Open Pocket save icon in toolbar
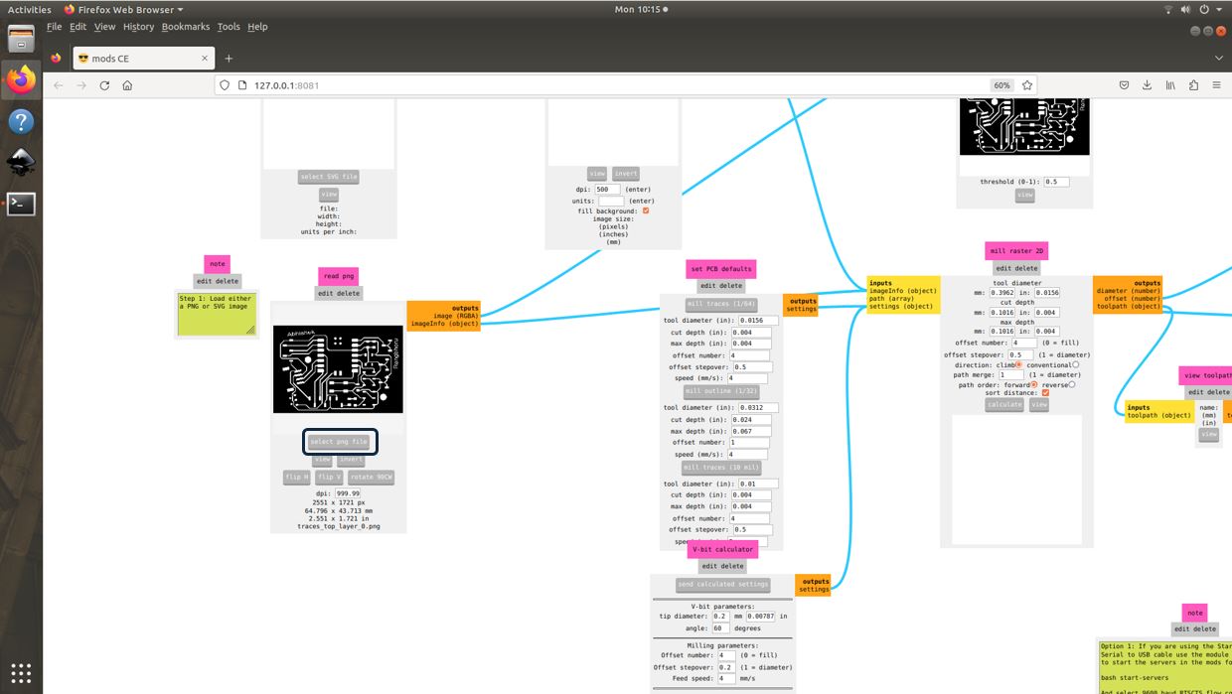This screenshot has width=1232, height=694. tap(1124, 85)
